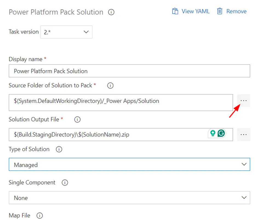Click the info icon for Map File
Screen dimensions: 257x220
tap(39, 216)
